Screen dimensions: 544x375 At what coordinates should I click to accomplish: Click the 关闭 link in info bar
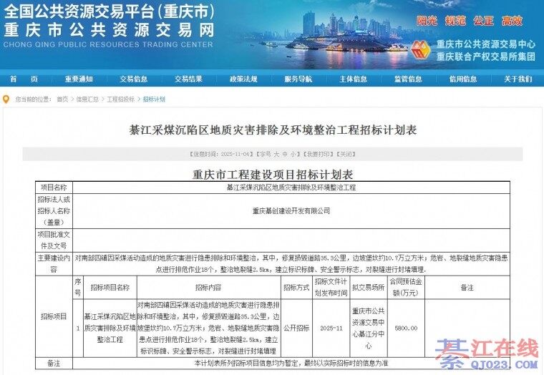click(346, 154)
